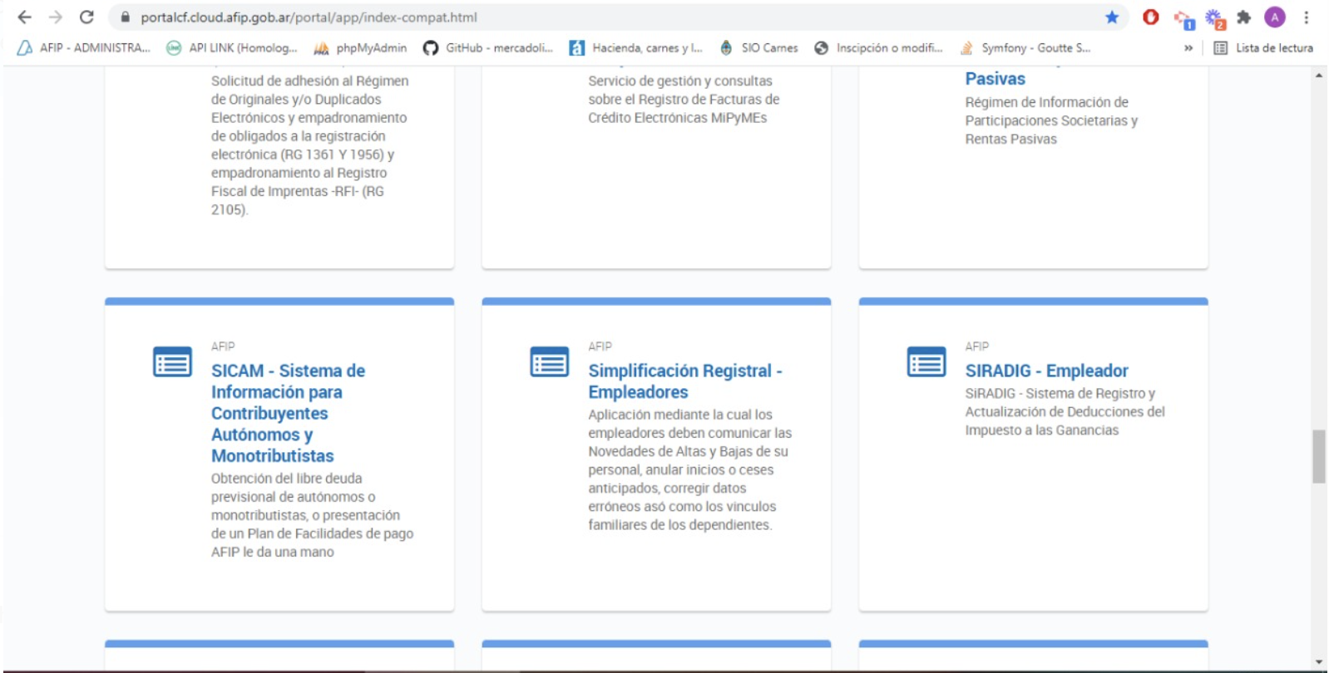The width and height of the screenshot is (1329, 673).
Task: Open SICAM - Sistema de Información title
Action: click(288, 413)
